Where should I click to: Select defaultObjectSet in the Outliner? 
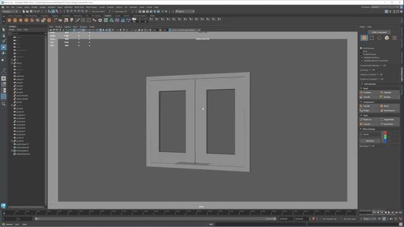[23, 154]
